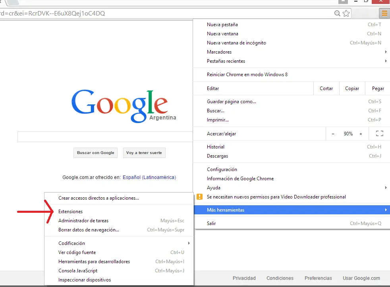The image size is (390, 287).
Task: Increase zoom with the plus button
Action: click(361, 134)
